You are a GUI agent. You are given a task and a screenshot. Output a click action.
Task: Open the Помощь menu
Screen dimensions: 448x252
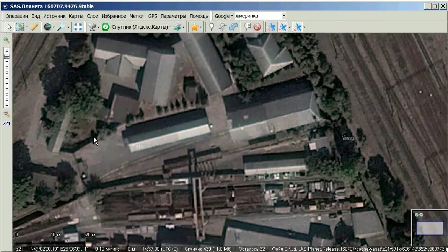[x=199, y=16]
